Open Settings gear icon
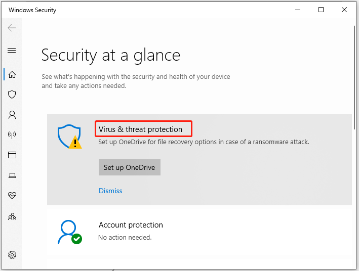Viewport: 359px width, 271px height. 12,254
